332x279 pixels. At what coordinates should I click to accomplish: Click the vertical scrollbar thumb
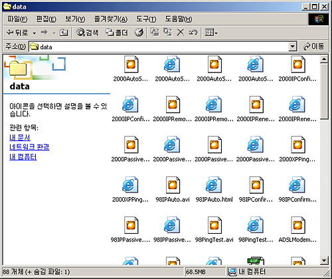tap(324, 91)
